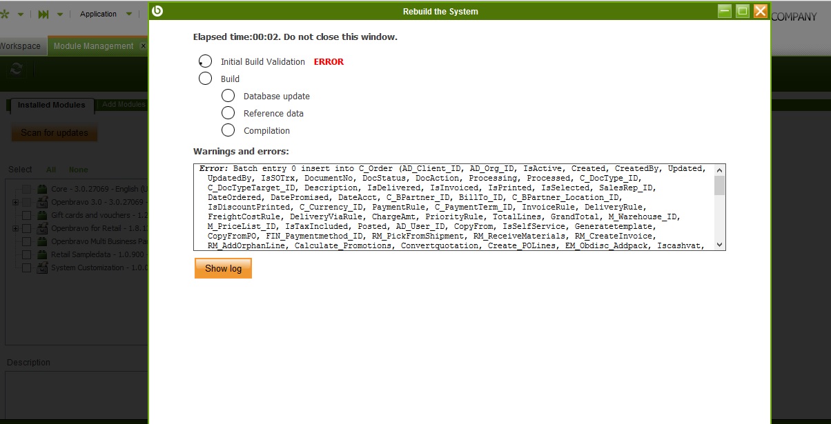Click the 'Compilation' label
Image resolution: width=831 pixels, height=424 pixels.
point(266,131)
